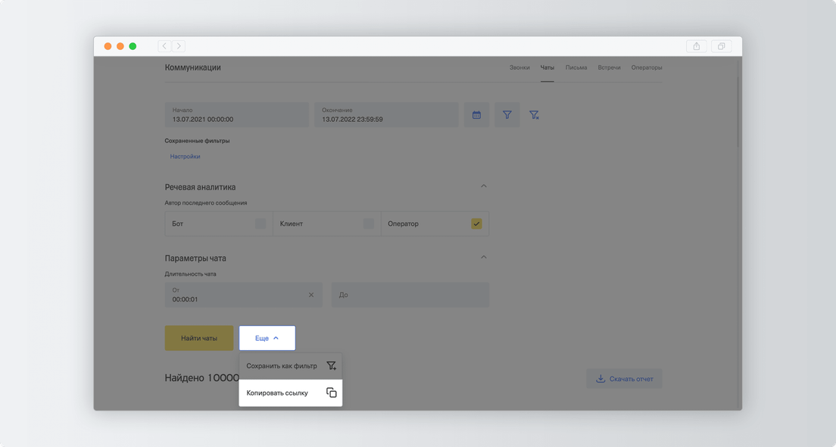836x447 pixels.
Task: Click the До duration input field
Action: (410, 295)
